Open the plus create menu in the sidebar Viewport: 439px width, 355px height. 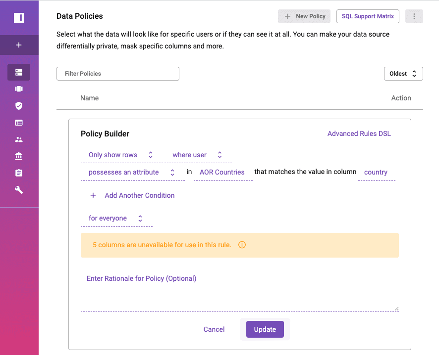tap(19, 45)
